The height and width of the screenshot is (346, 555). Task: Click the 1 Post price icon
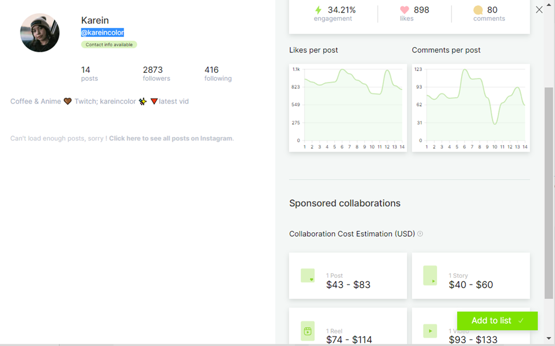(307, 275)
